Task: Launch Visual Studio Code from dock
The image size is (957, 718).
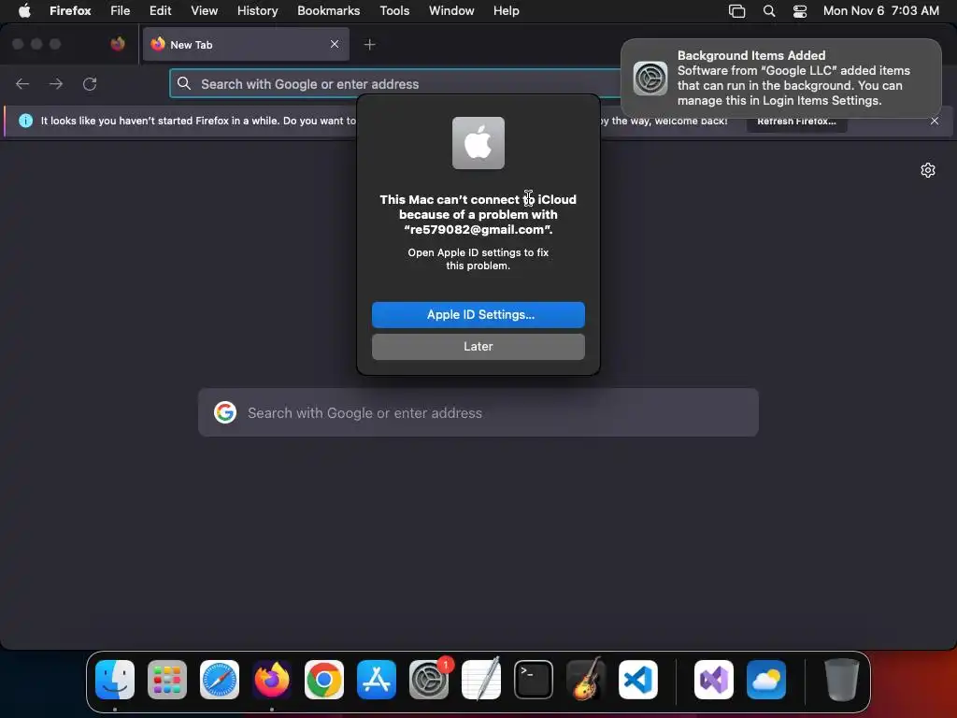Action: 638,680
